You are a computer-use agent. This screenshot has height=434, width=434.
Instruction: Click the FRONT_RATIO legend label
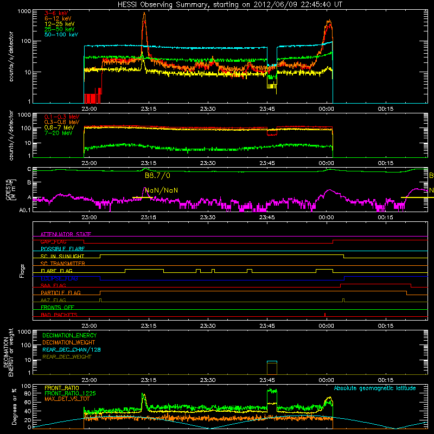click(62, 388)
